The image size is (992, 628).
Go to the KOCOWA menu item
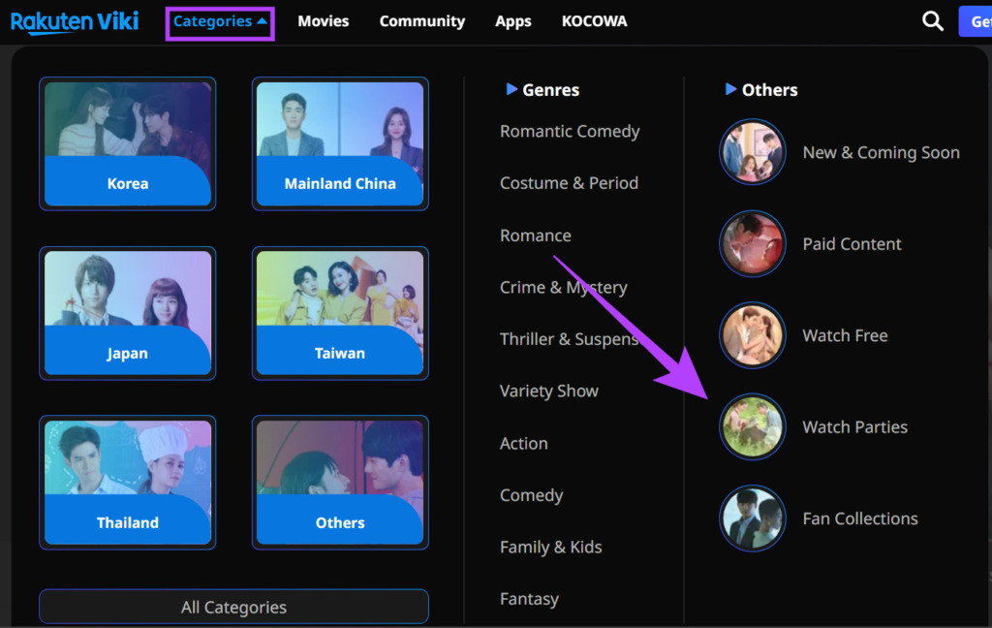(x=594, y=21)
